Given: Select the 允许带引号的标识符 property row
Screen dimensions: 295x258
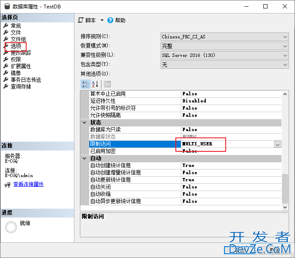Looking at the screenshot, I should pos(185,108).
